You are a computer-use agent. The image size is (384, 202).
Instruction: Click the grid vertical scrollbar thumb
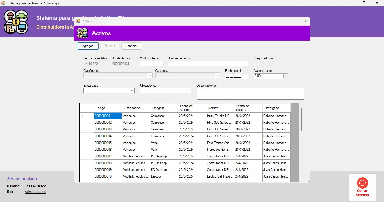tap(301, 119)
